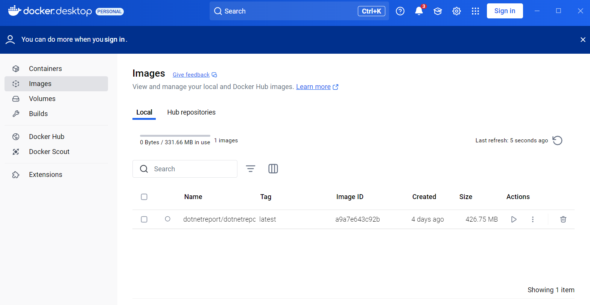Open the Learning center graduation cap icon

pos(438,11)
